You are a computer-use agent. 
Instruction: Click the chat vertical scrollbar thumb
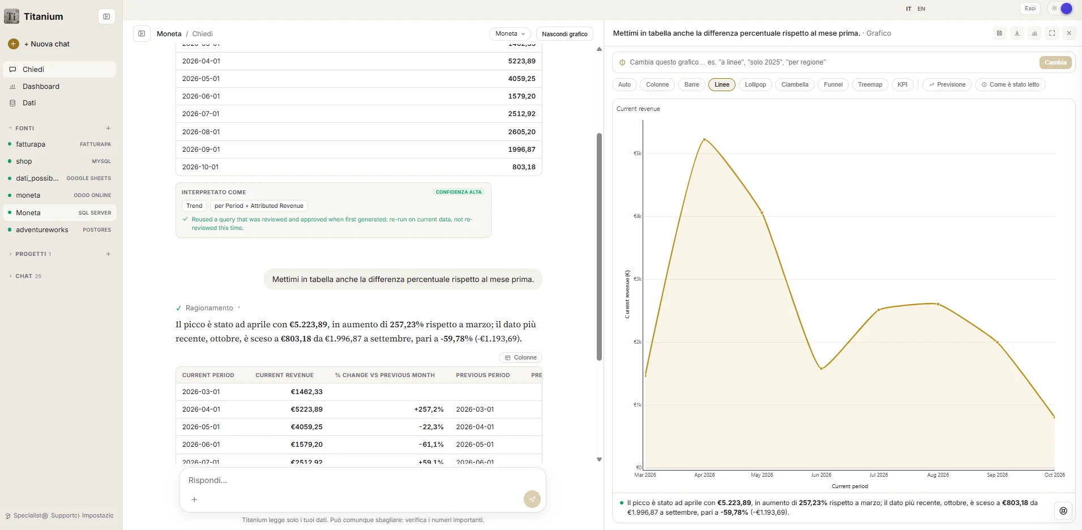tap(599, 246)
